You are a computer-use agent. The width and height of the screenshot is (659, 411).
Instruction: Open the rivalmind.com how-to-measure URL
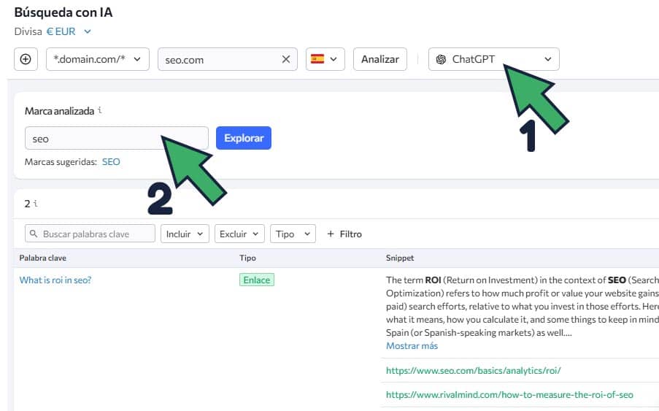coord(509,395)
